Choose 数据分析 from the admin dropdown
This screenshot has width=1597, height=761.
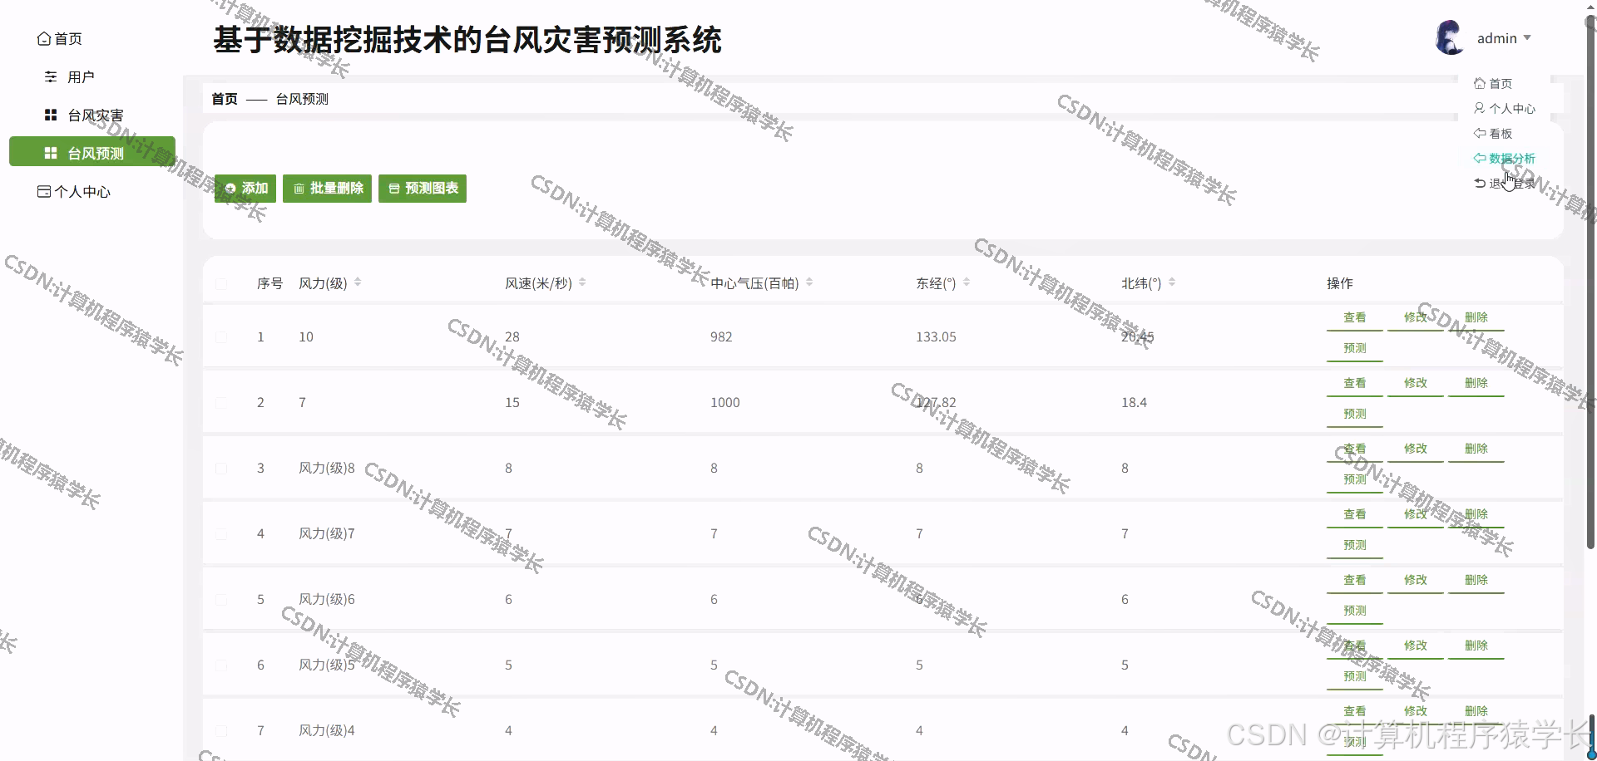click(1512, 159)
